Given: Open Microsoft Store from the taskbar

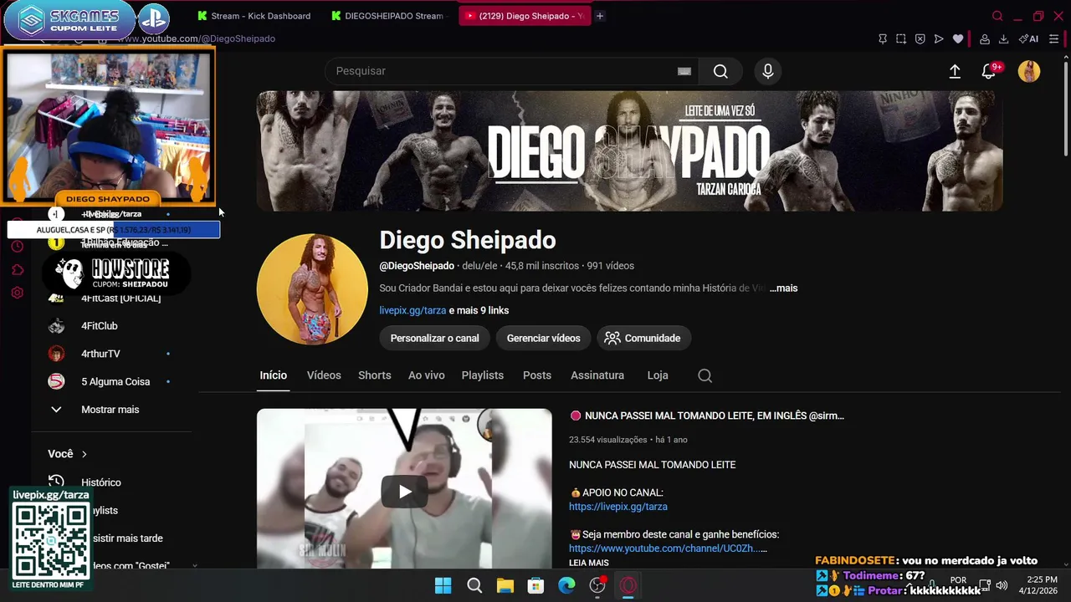Looking at the screenshot, I should pos(535,586).
